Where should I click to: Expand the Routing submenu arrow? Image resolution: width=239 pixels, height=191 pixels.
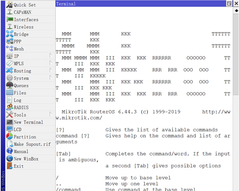(51, 70)
